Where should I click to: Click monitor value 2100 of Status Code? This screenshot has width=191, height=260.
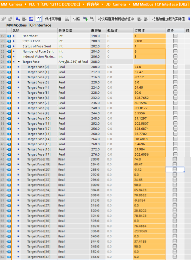click(150, 41)
